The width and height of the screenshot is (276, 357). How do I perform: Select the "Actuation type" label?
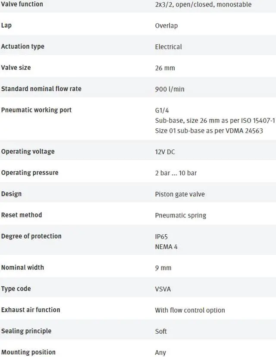click(x=22, y=47)
